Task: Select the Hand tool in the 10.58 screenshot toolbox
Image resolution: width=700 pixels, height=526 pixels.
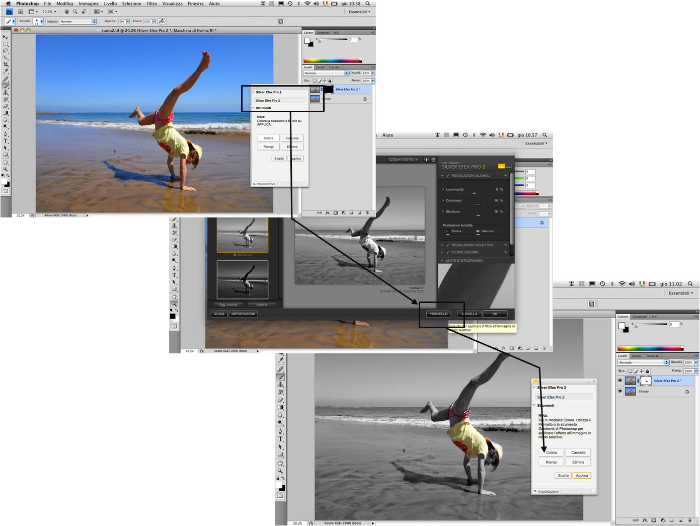Action: coord(6,162)
